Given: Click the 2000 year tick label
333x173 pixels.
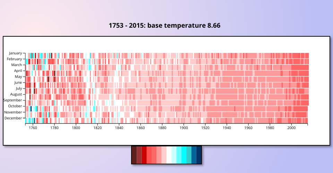Looking at the screenshot, I should 291,128.
